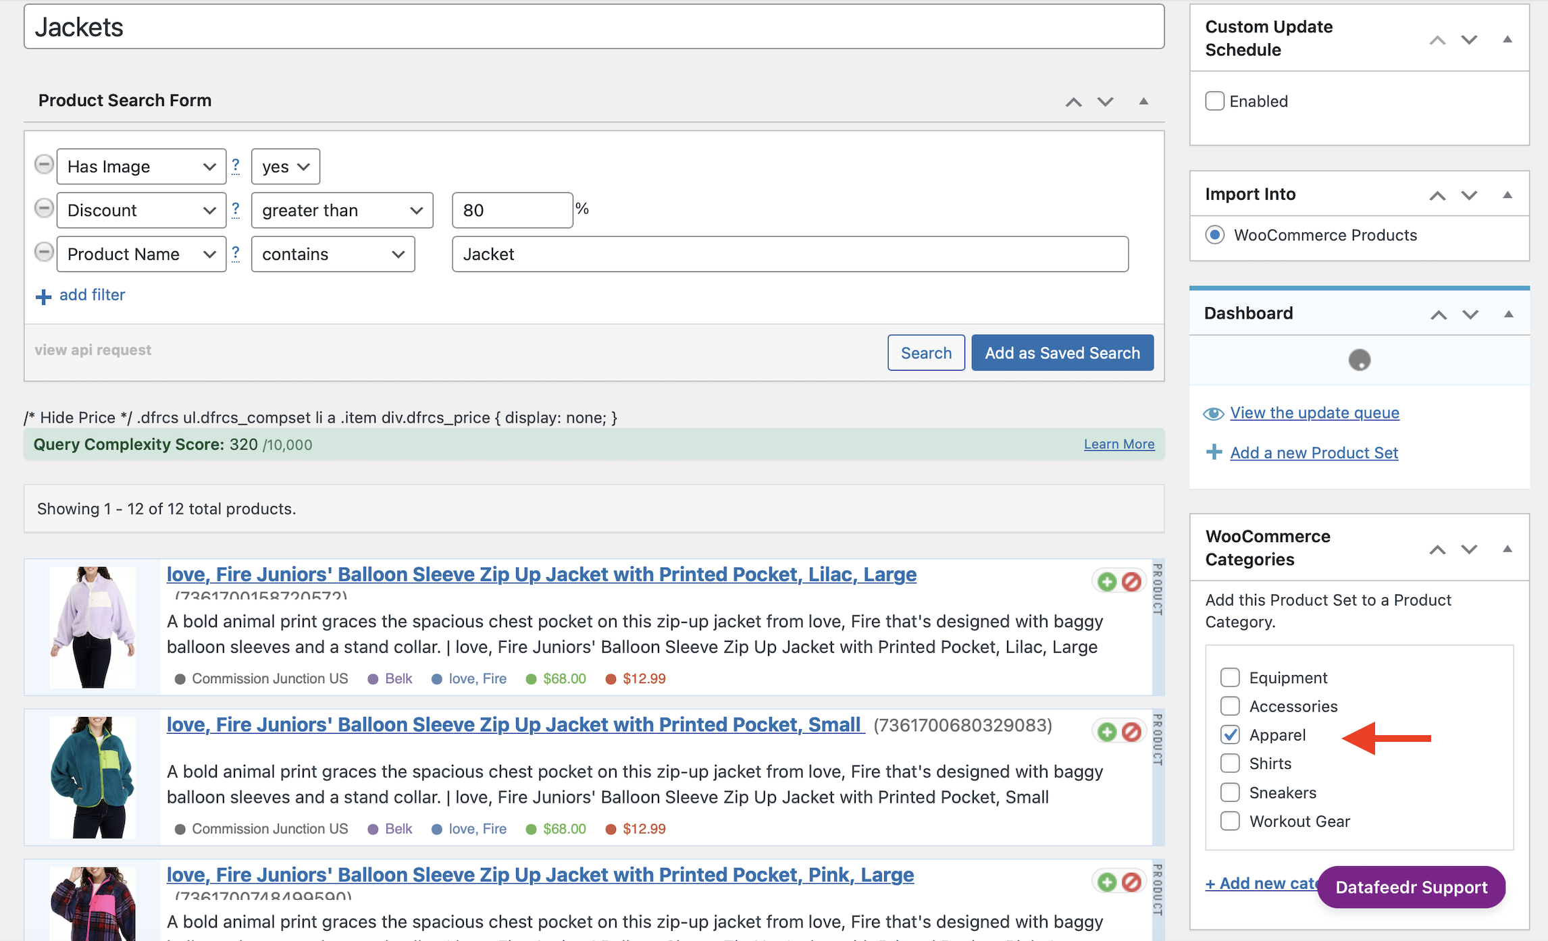Remove the Has Image filter row
Image resolution: width=1548 pixels, height=941 pixels.
coord(44,164)
